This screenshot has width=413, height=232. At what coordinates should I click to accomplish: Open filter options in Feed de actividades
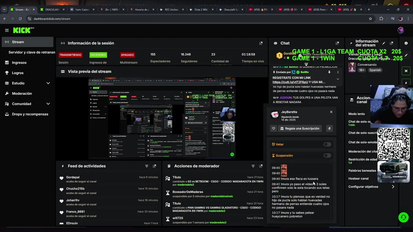(x=146, y=166)
